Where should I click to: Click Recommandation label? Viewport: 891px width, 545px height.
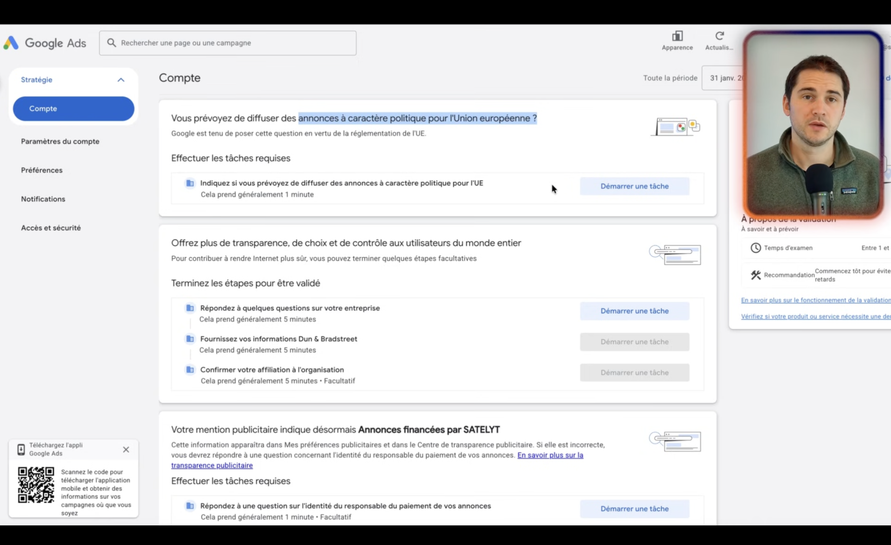pos(789,275)
